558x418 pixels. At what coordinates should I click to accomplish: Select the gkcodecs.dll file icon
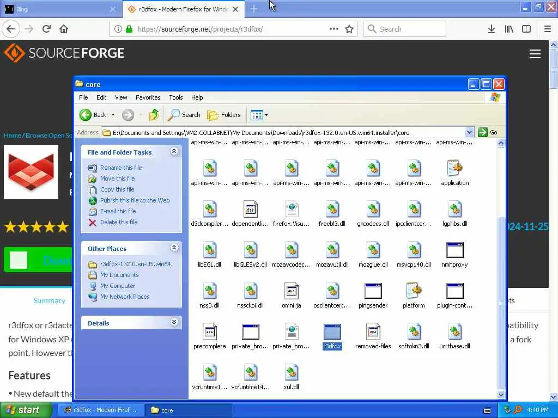373,209
